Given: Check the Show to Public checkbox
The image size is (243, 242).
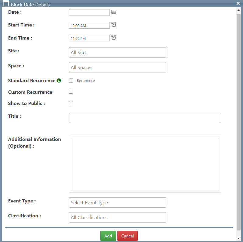Looking at the screenshot, I should click(71, 103).
